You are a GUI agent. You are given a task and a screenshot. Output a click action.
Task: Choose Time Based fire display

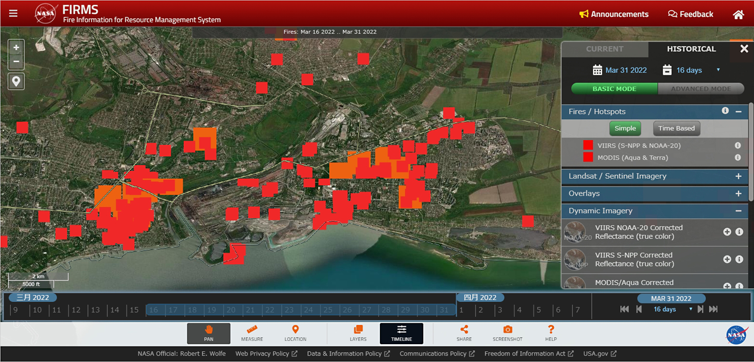click(x=676, y=128)
